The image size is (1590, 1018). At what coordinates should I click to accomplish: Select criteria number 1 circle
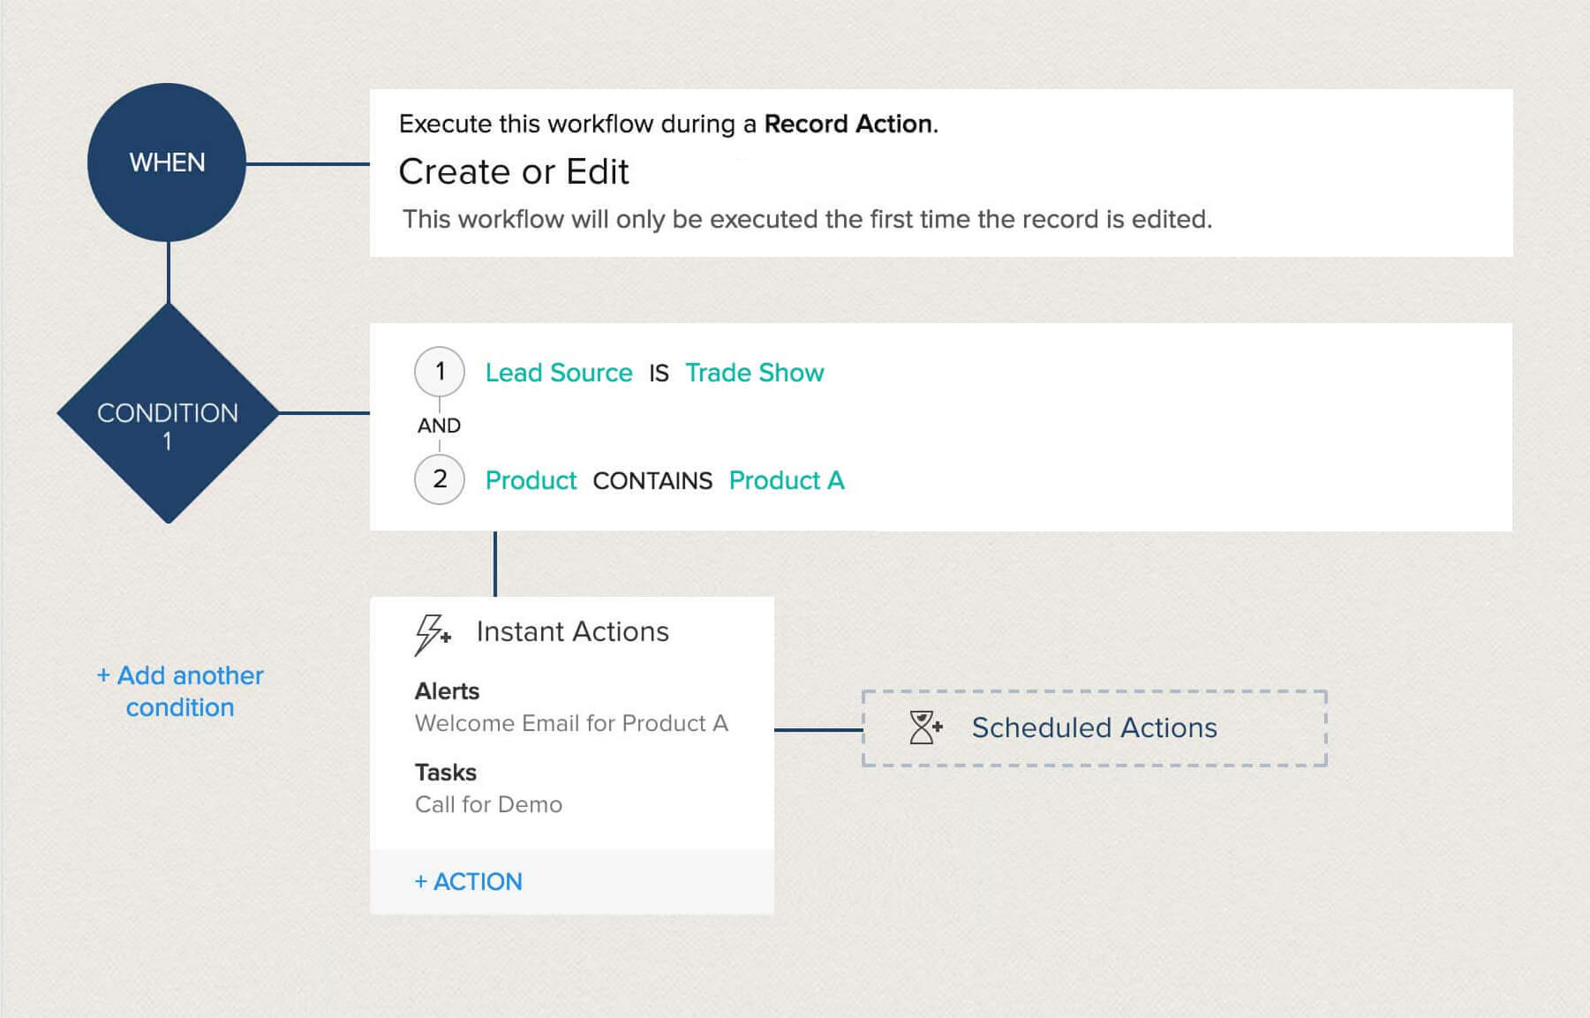(440, 372)
